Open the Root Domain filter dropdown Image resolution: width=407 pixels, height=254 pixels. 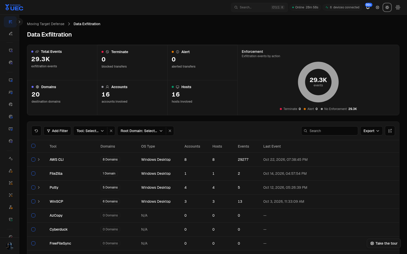coord(142,131)
